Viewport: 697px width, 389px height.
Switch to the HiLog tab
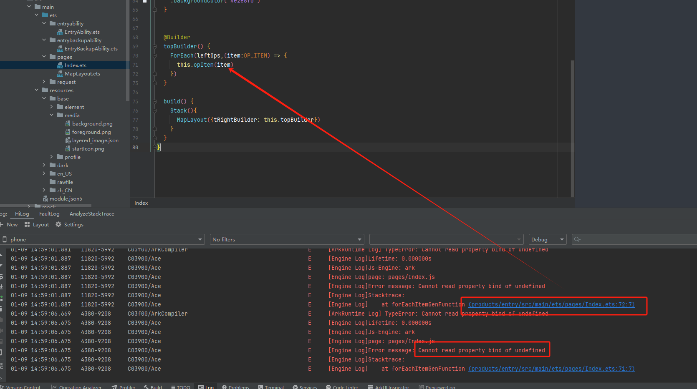[22, 214]
